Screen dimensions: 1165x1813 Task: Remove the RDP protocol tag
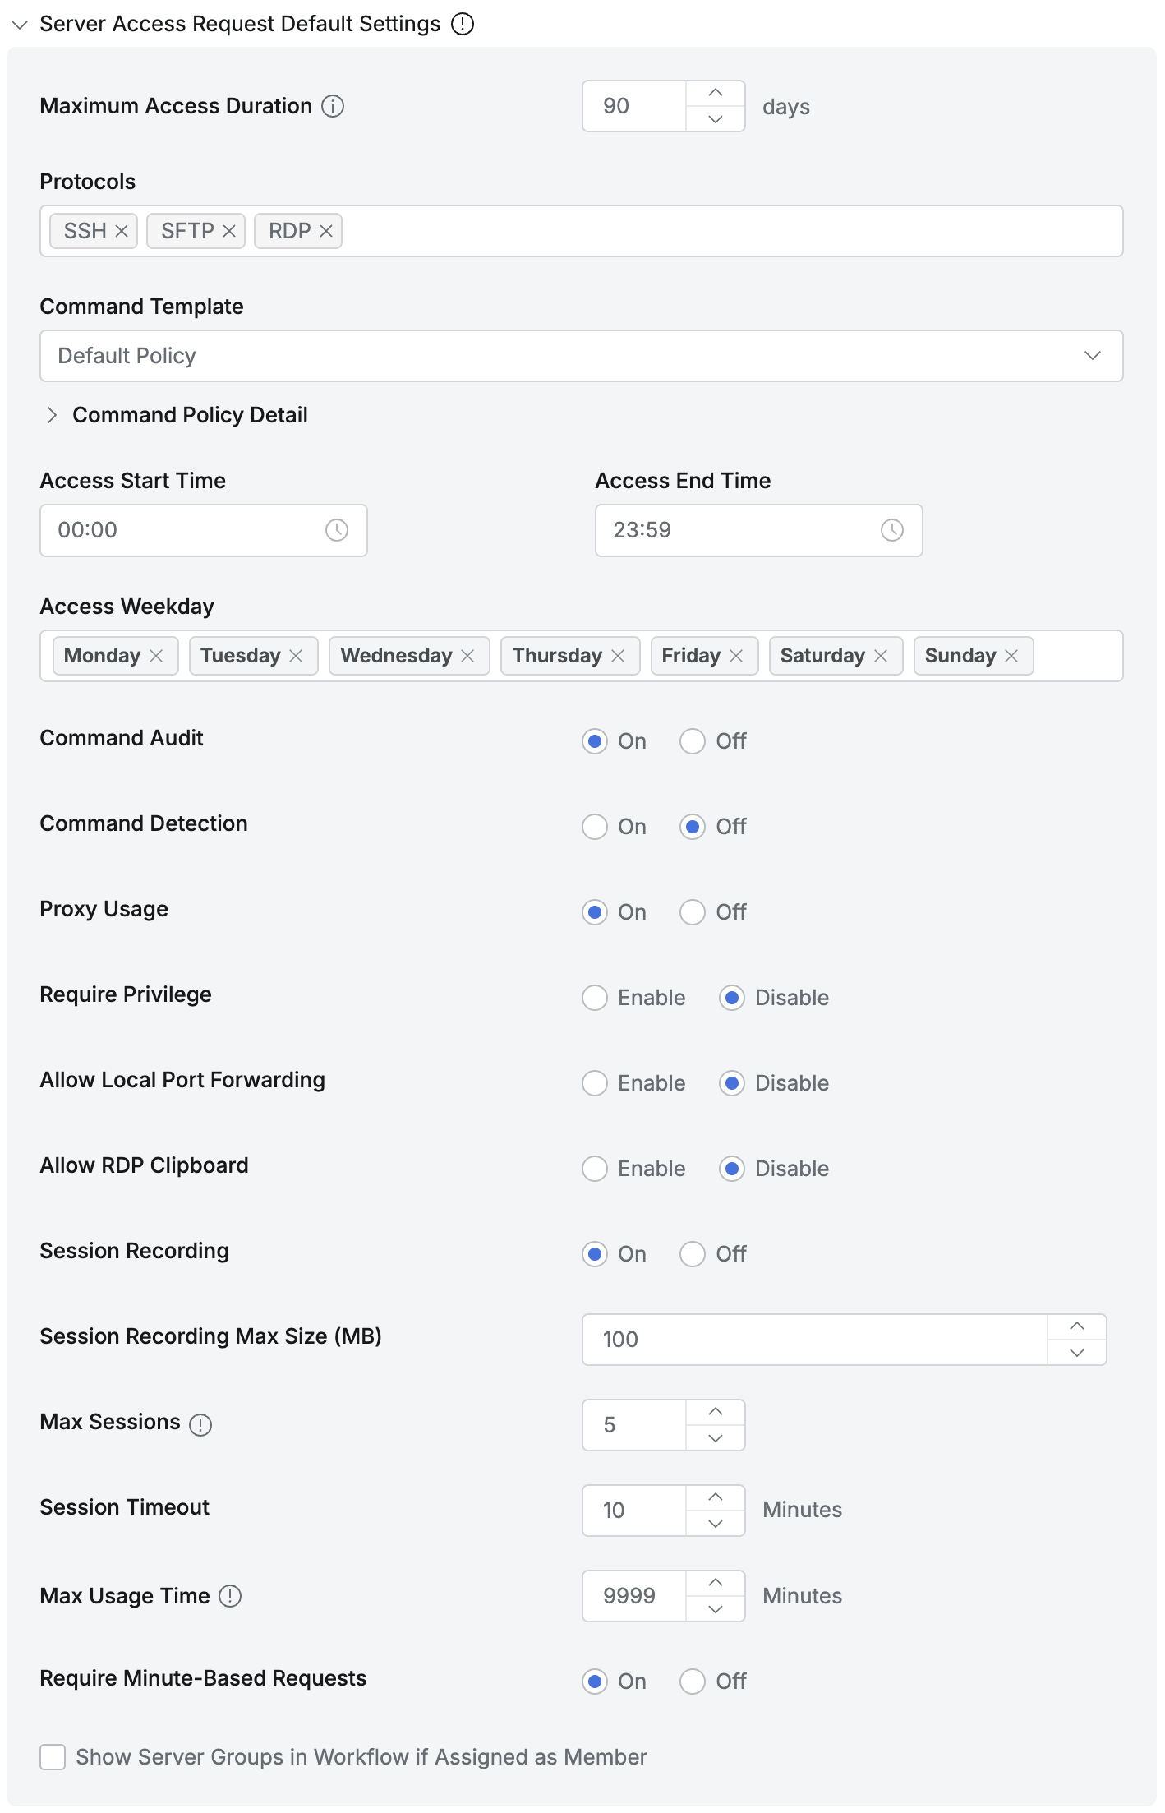point(326,231)
